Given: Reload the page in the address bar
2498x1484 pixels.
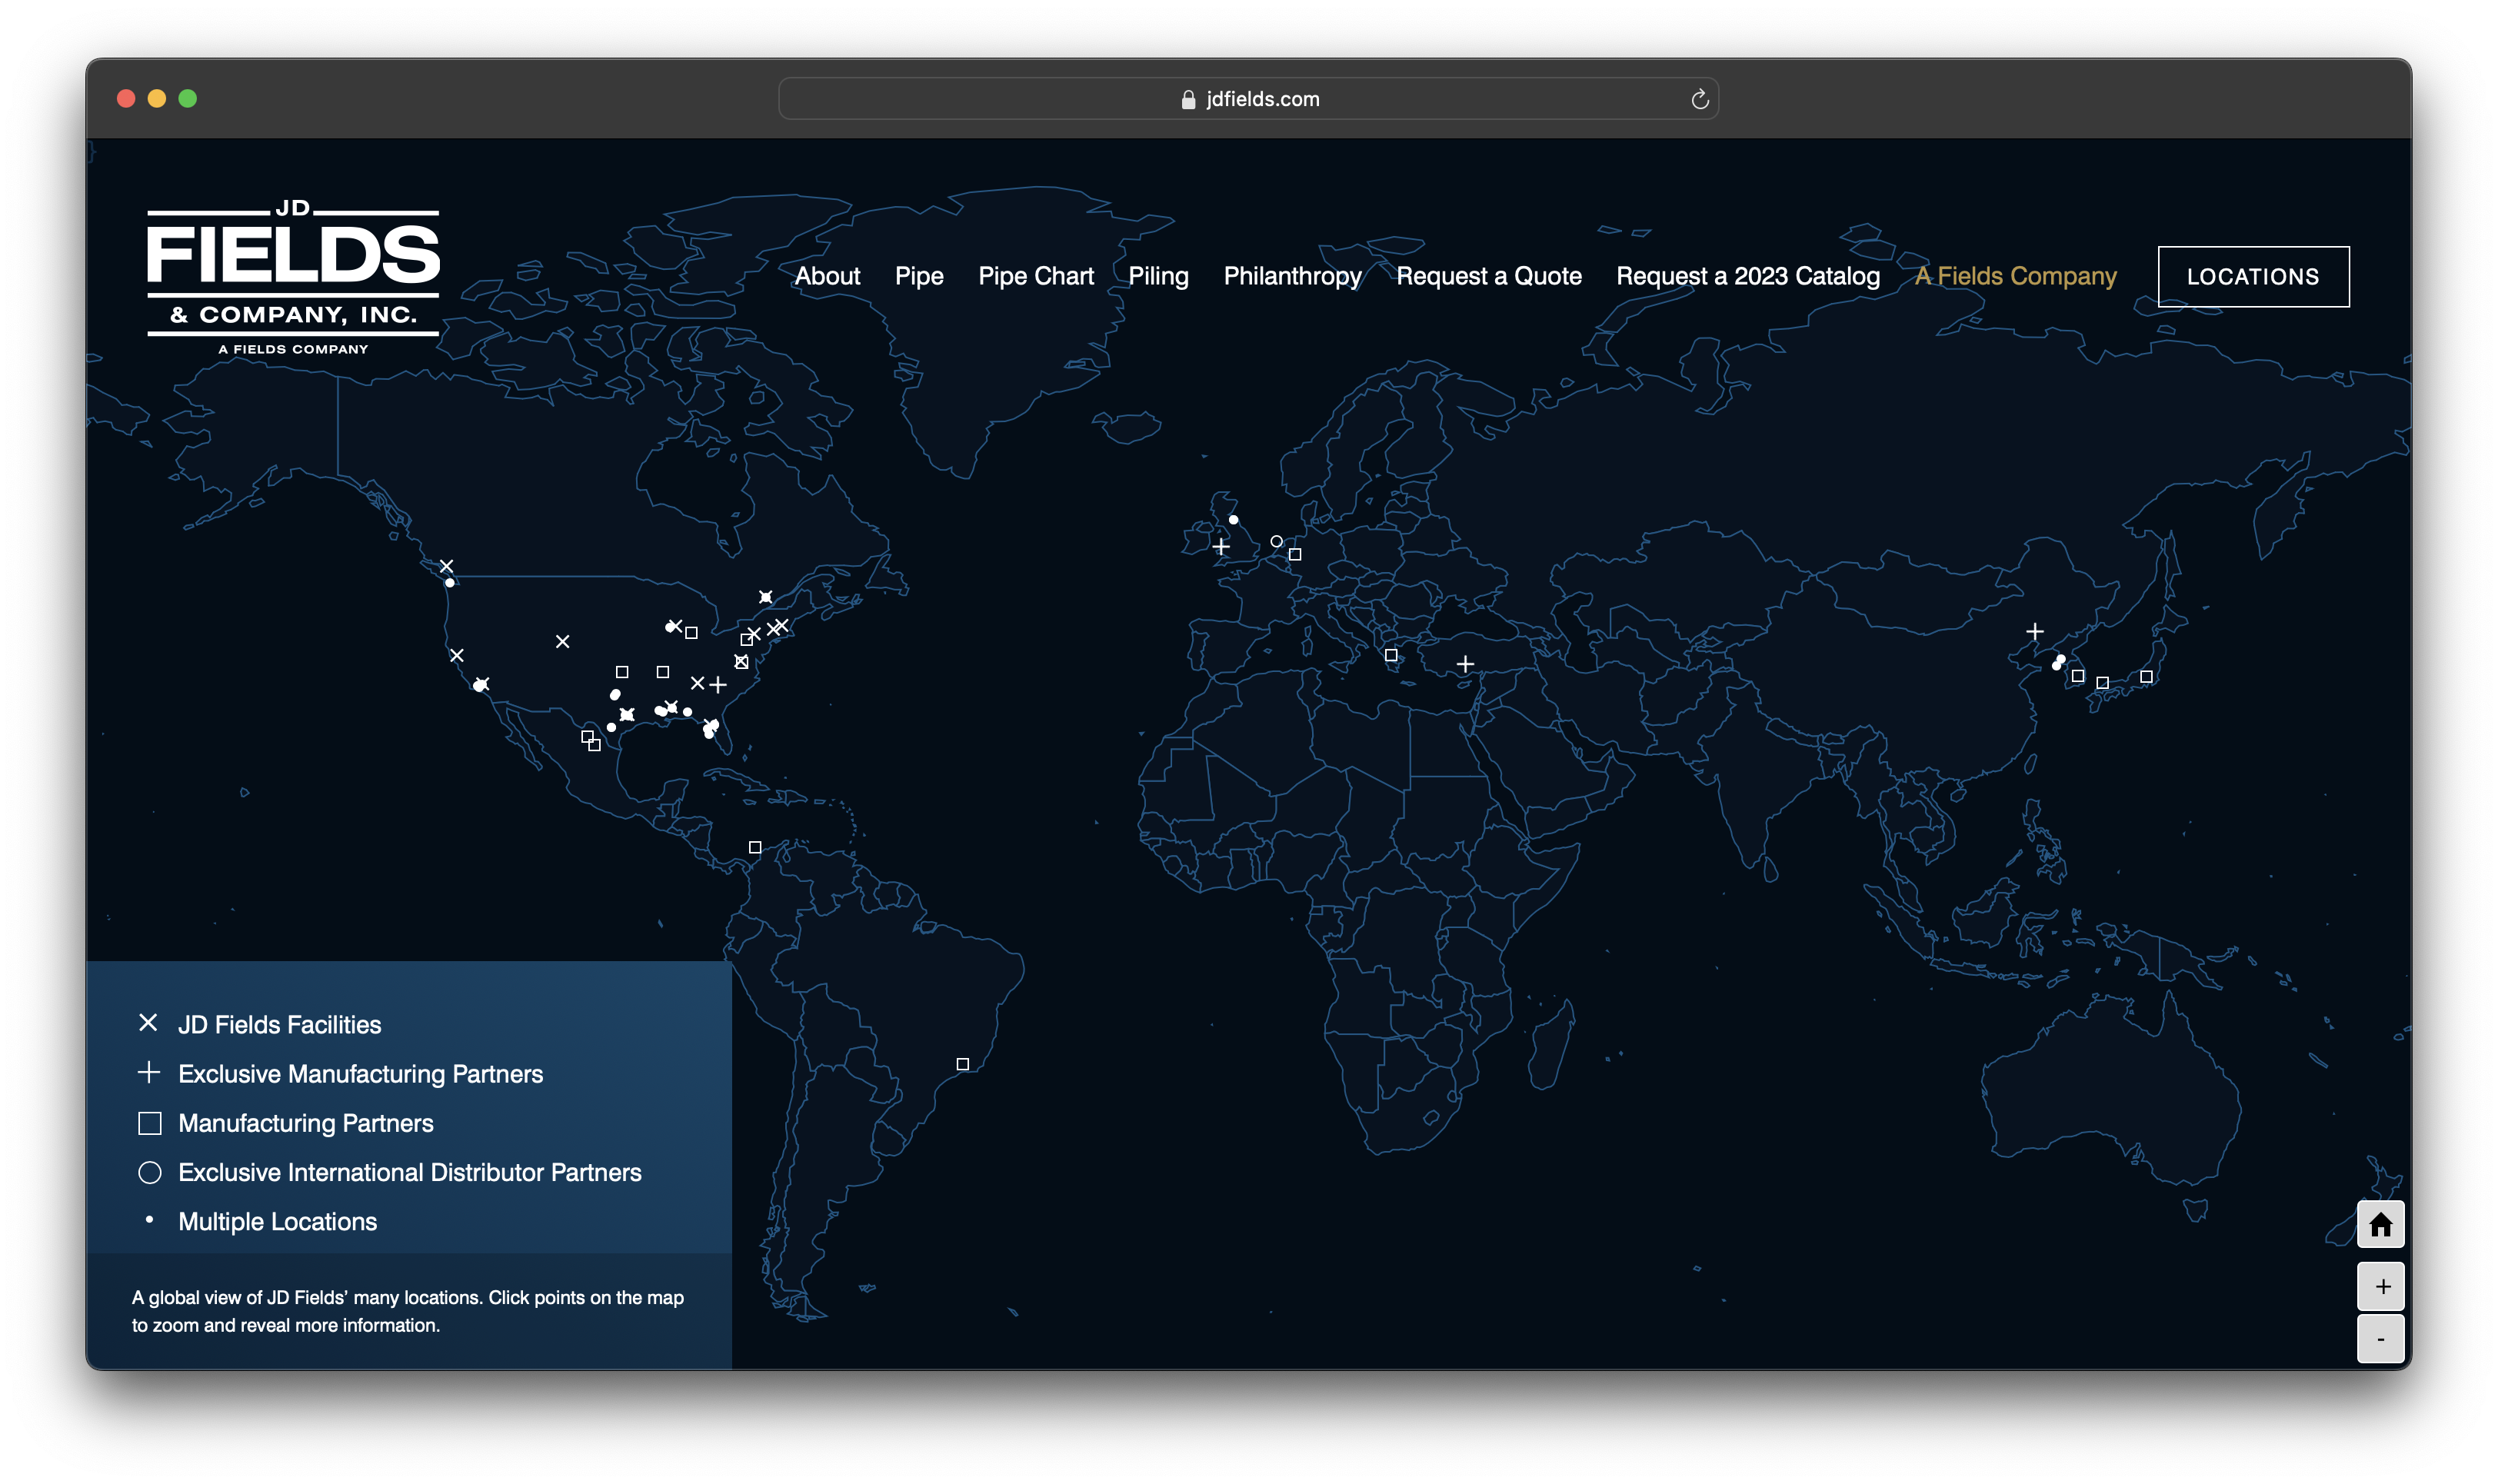Looking at the screenshot, I should tap(1699, 99).
